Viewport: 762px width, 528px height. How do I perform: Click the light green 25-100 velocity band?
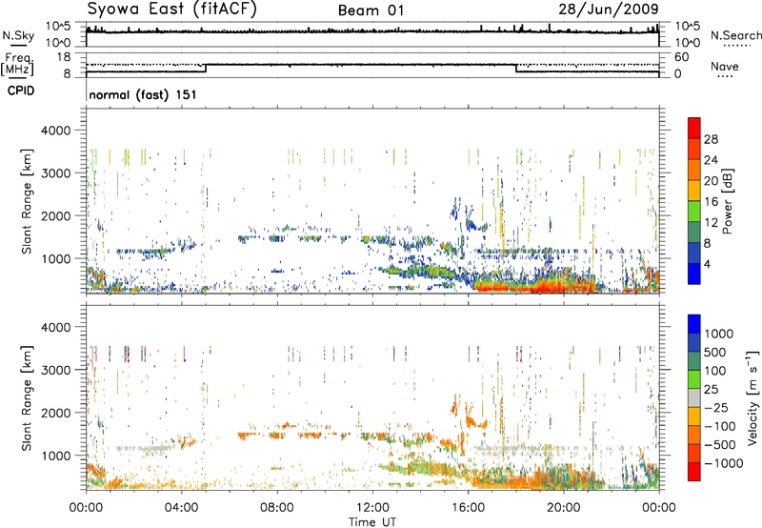[694, 378]
